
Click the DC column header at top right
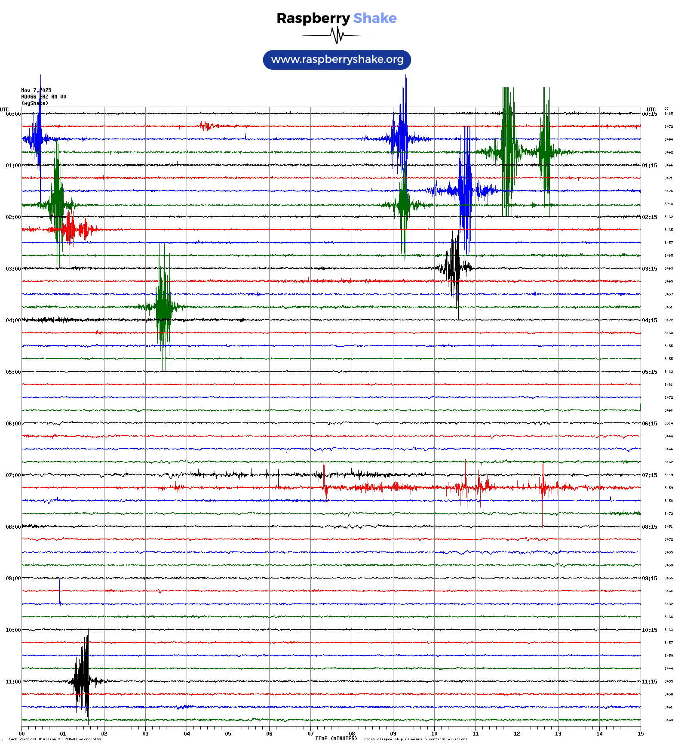666,109
